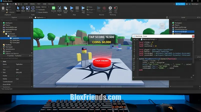
Task: Toggle the first Visible checkbox
Action: pyautogui.click(x=17, y=76)
